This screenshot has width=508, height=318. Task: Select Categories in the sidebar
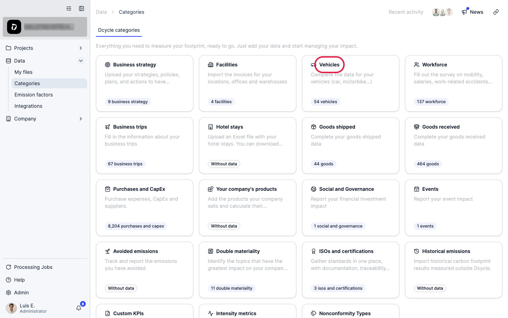click(x=49, y=83)
